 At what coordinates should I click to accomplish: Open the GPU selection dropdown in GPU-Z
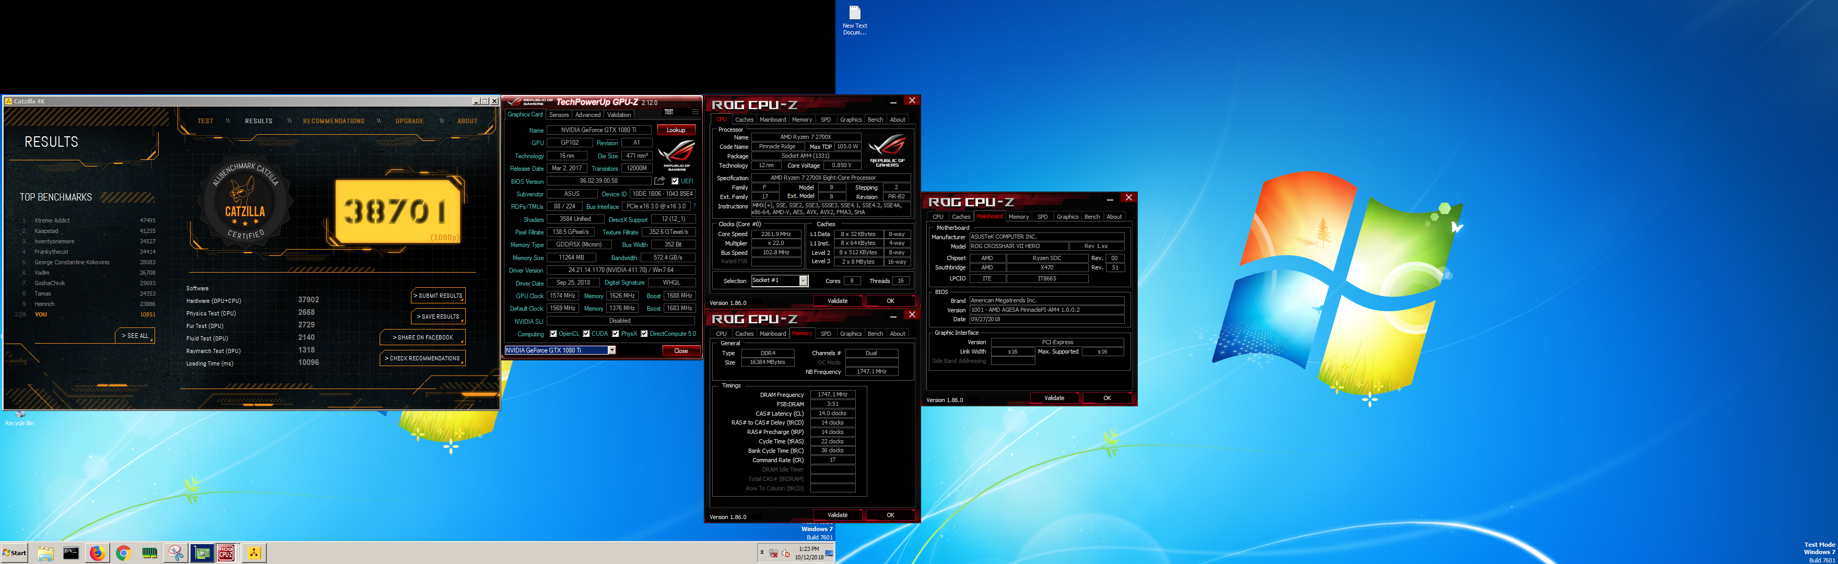pos(611,350)
